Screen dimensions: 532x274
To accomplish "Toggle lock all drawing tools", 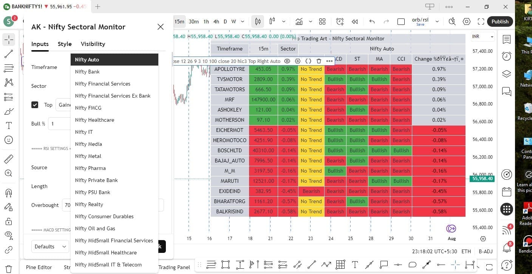I will coord(9,221).
